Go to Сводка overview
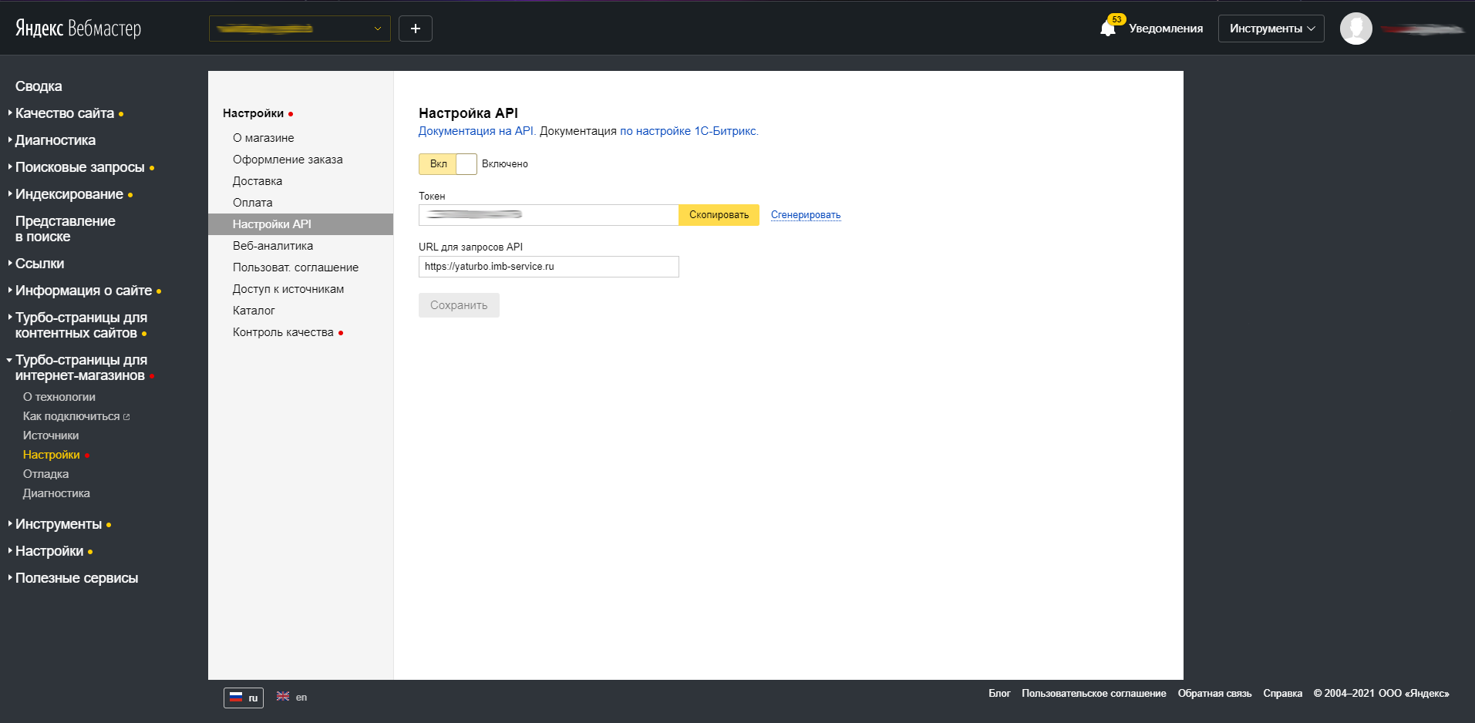Screen dimensions: 1475x723 tap(39, 86)
